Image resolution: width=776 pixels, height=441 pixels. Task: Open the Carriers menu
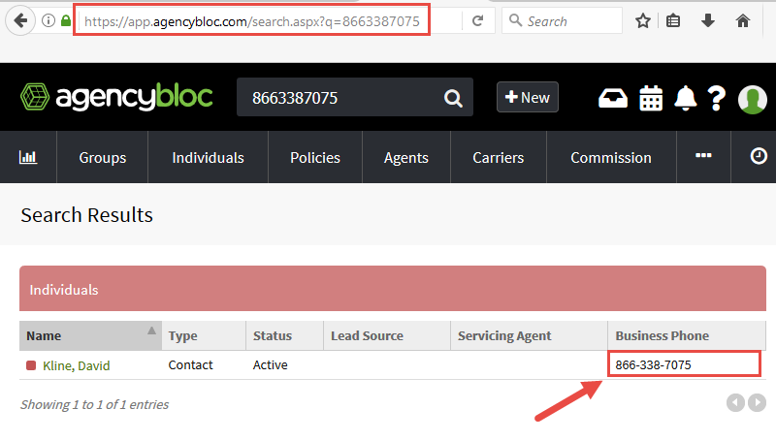[499, 157]
